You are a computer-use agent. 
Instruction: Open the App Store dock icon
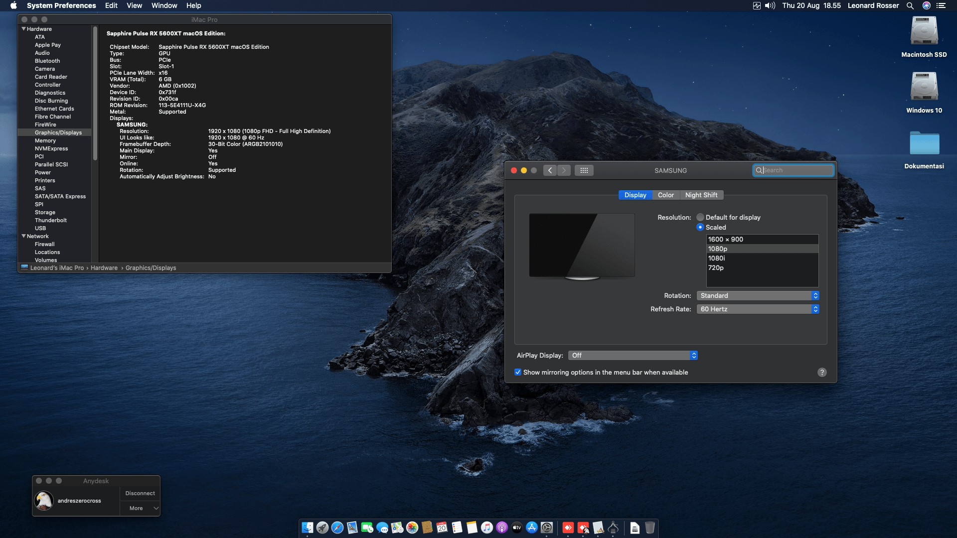[532, 528]
